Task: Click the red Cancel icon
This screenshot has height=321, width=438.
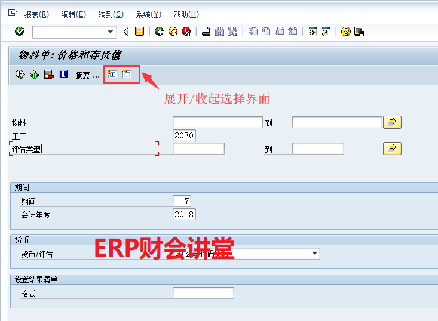Action: click(x=186, y=32)
